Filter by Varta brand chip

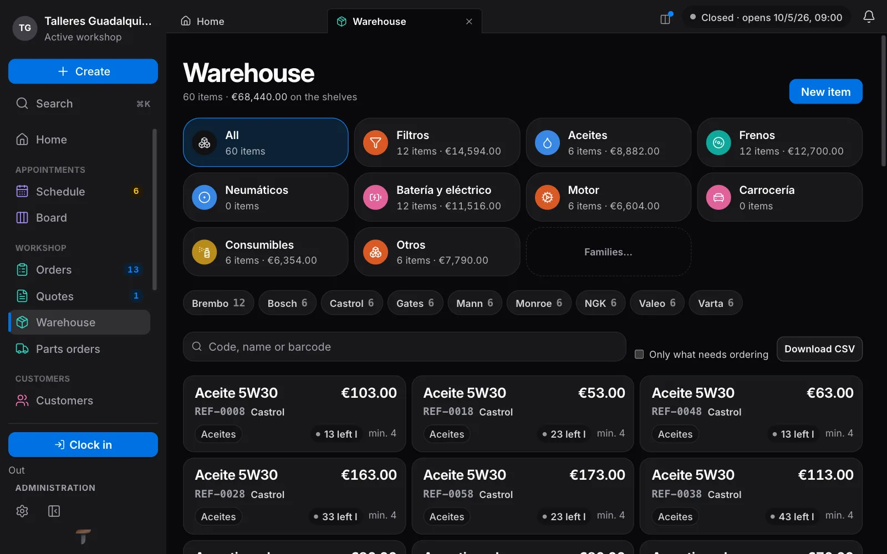[716, 303]
